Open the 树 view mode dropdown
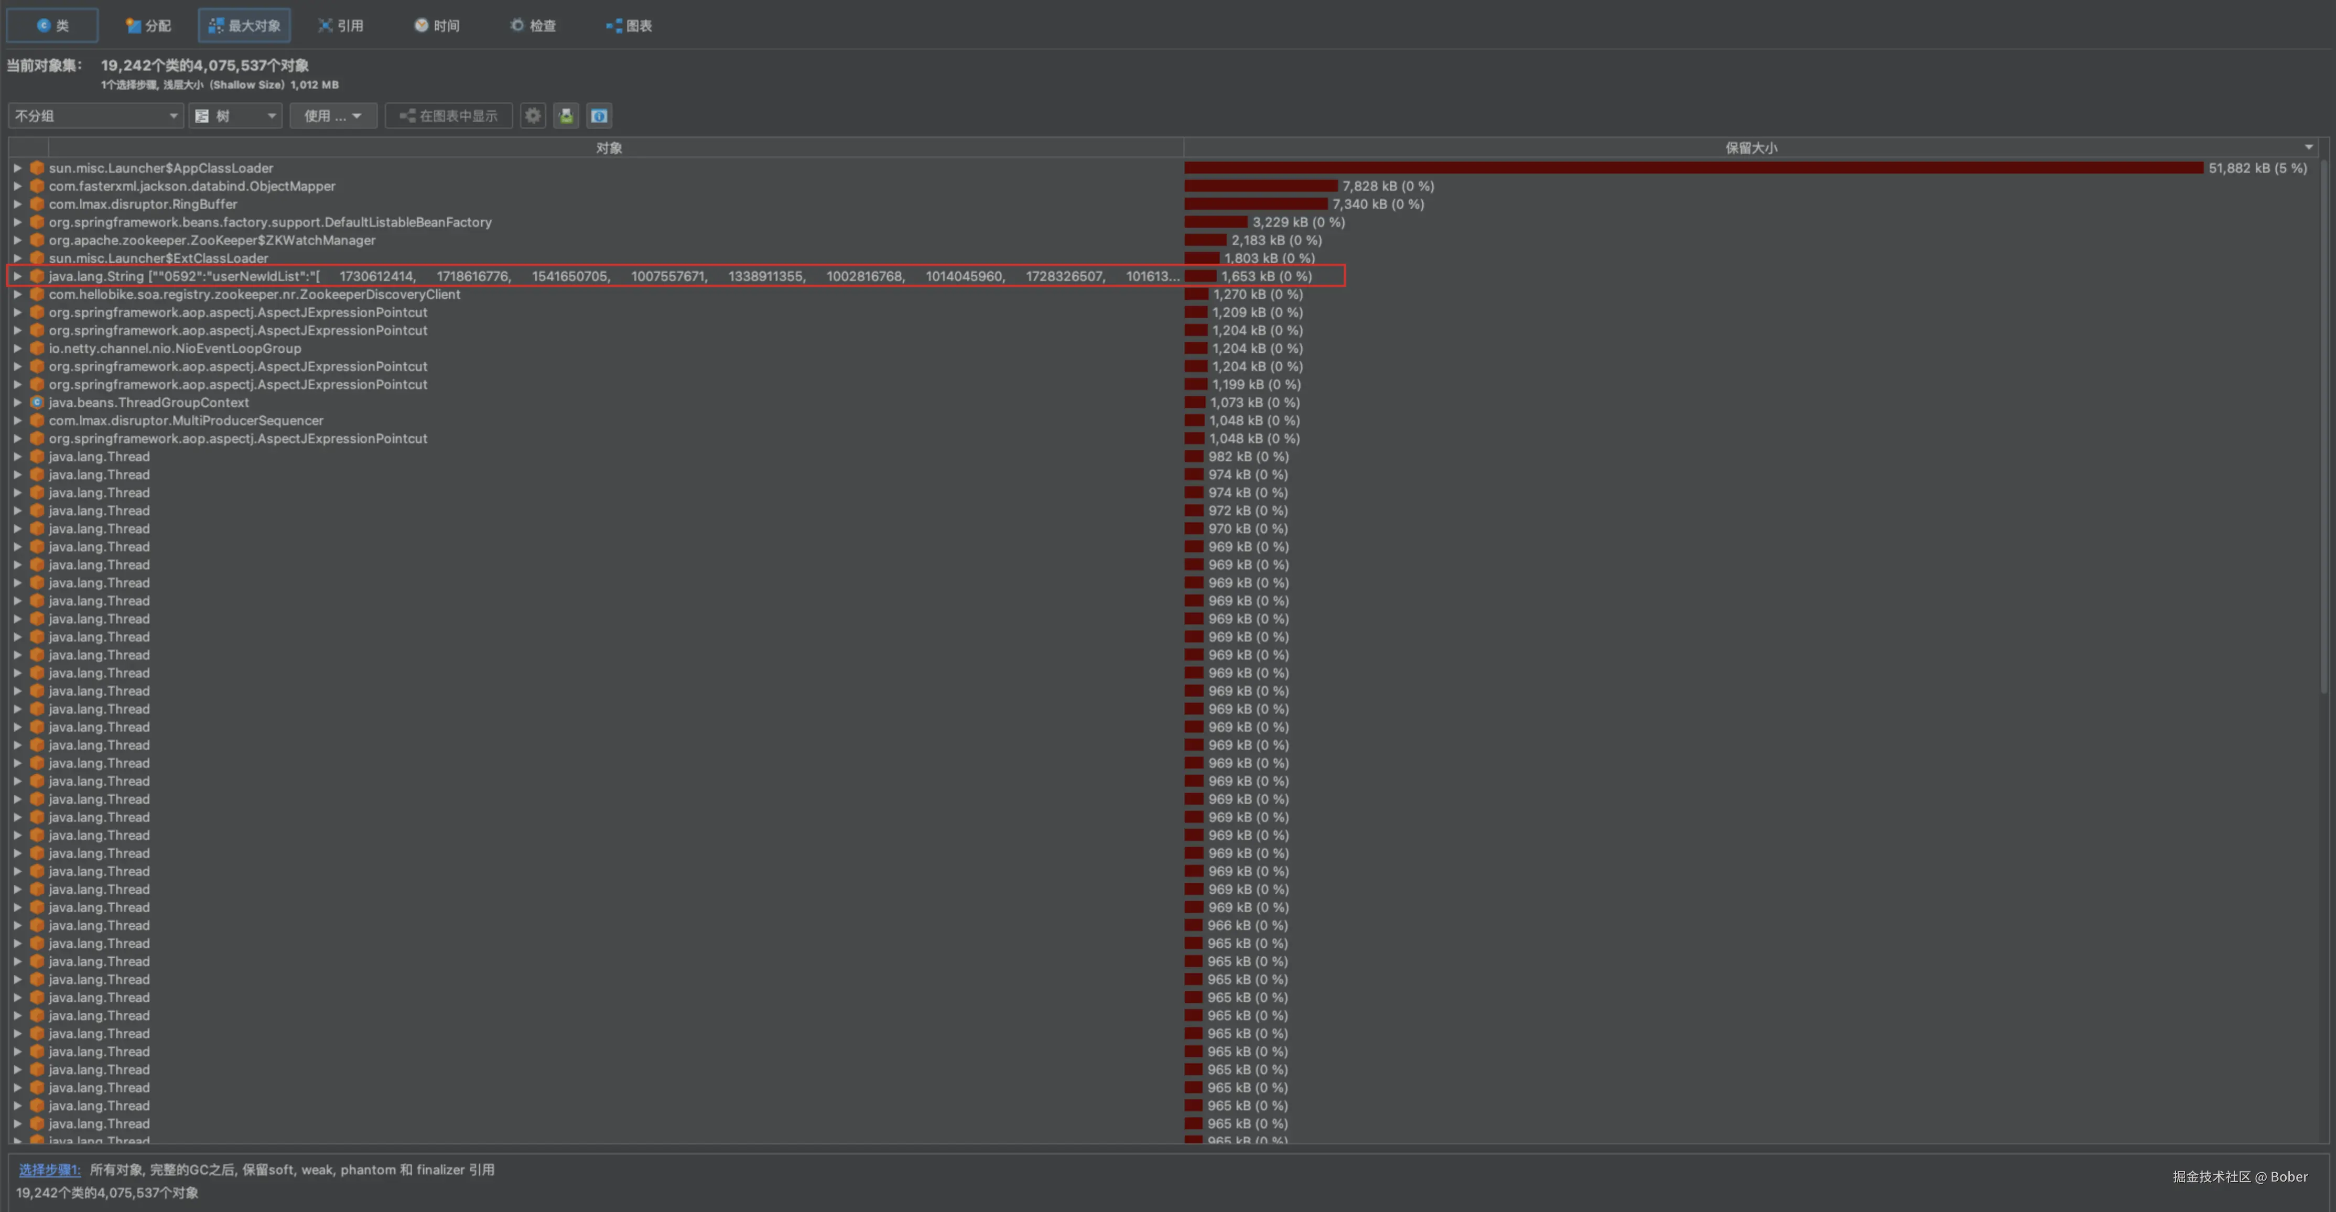This screenshot has height=1212, width=2336. [235, 115]
